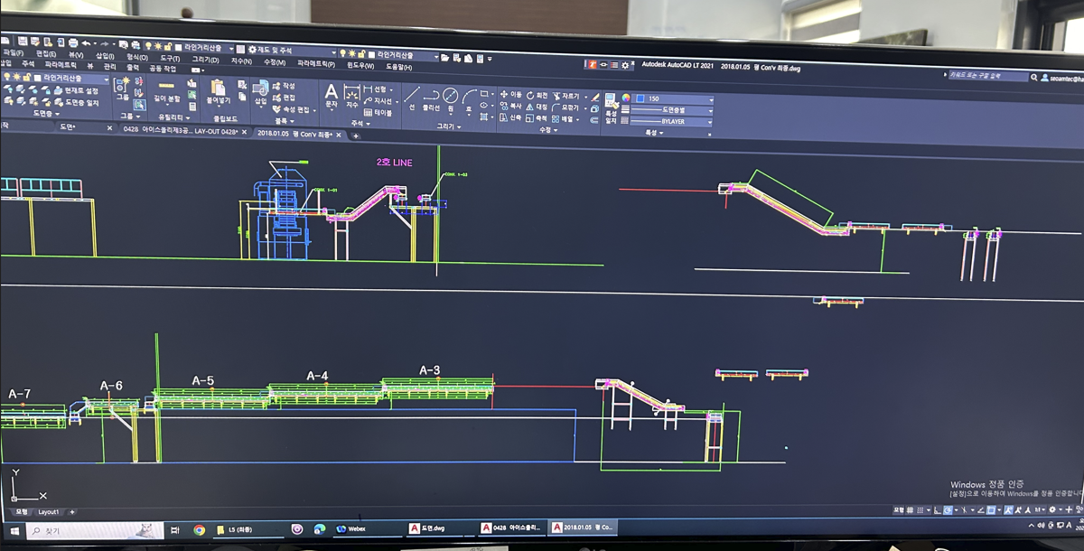This screenshot has width=1084, height=551.
Task: Click the Table (테이블) annotation tool
Action: [x=378, y=113]
